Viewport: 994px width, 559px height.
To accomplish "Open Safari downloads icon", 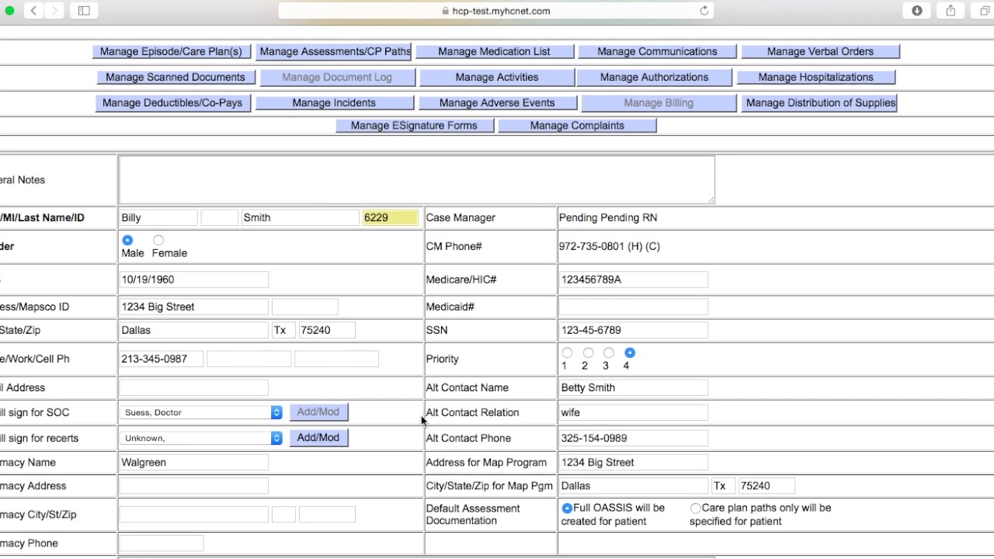I will click(917, 10).
